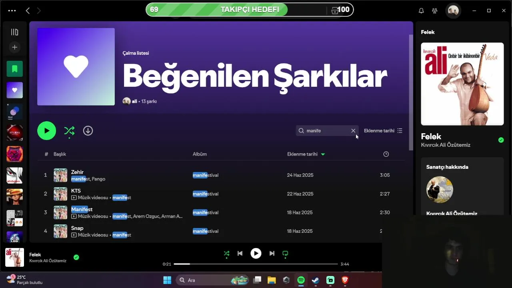
Task: Open Steam from the taskbar
Action: (316, 280)
